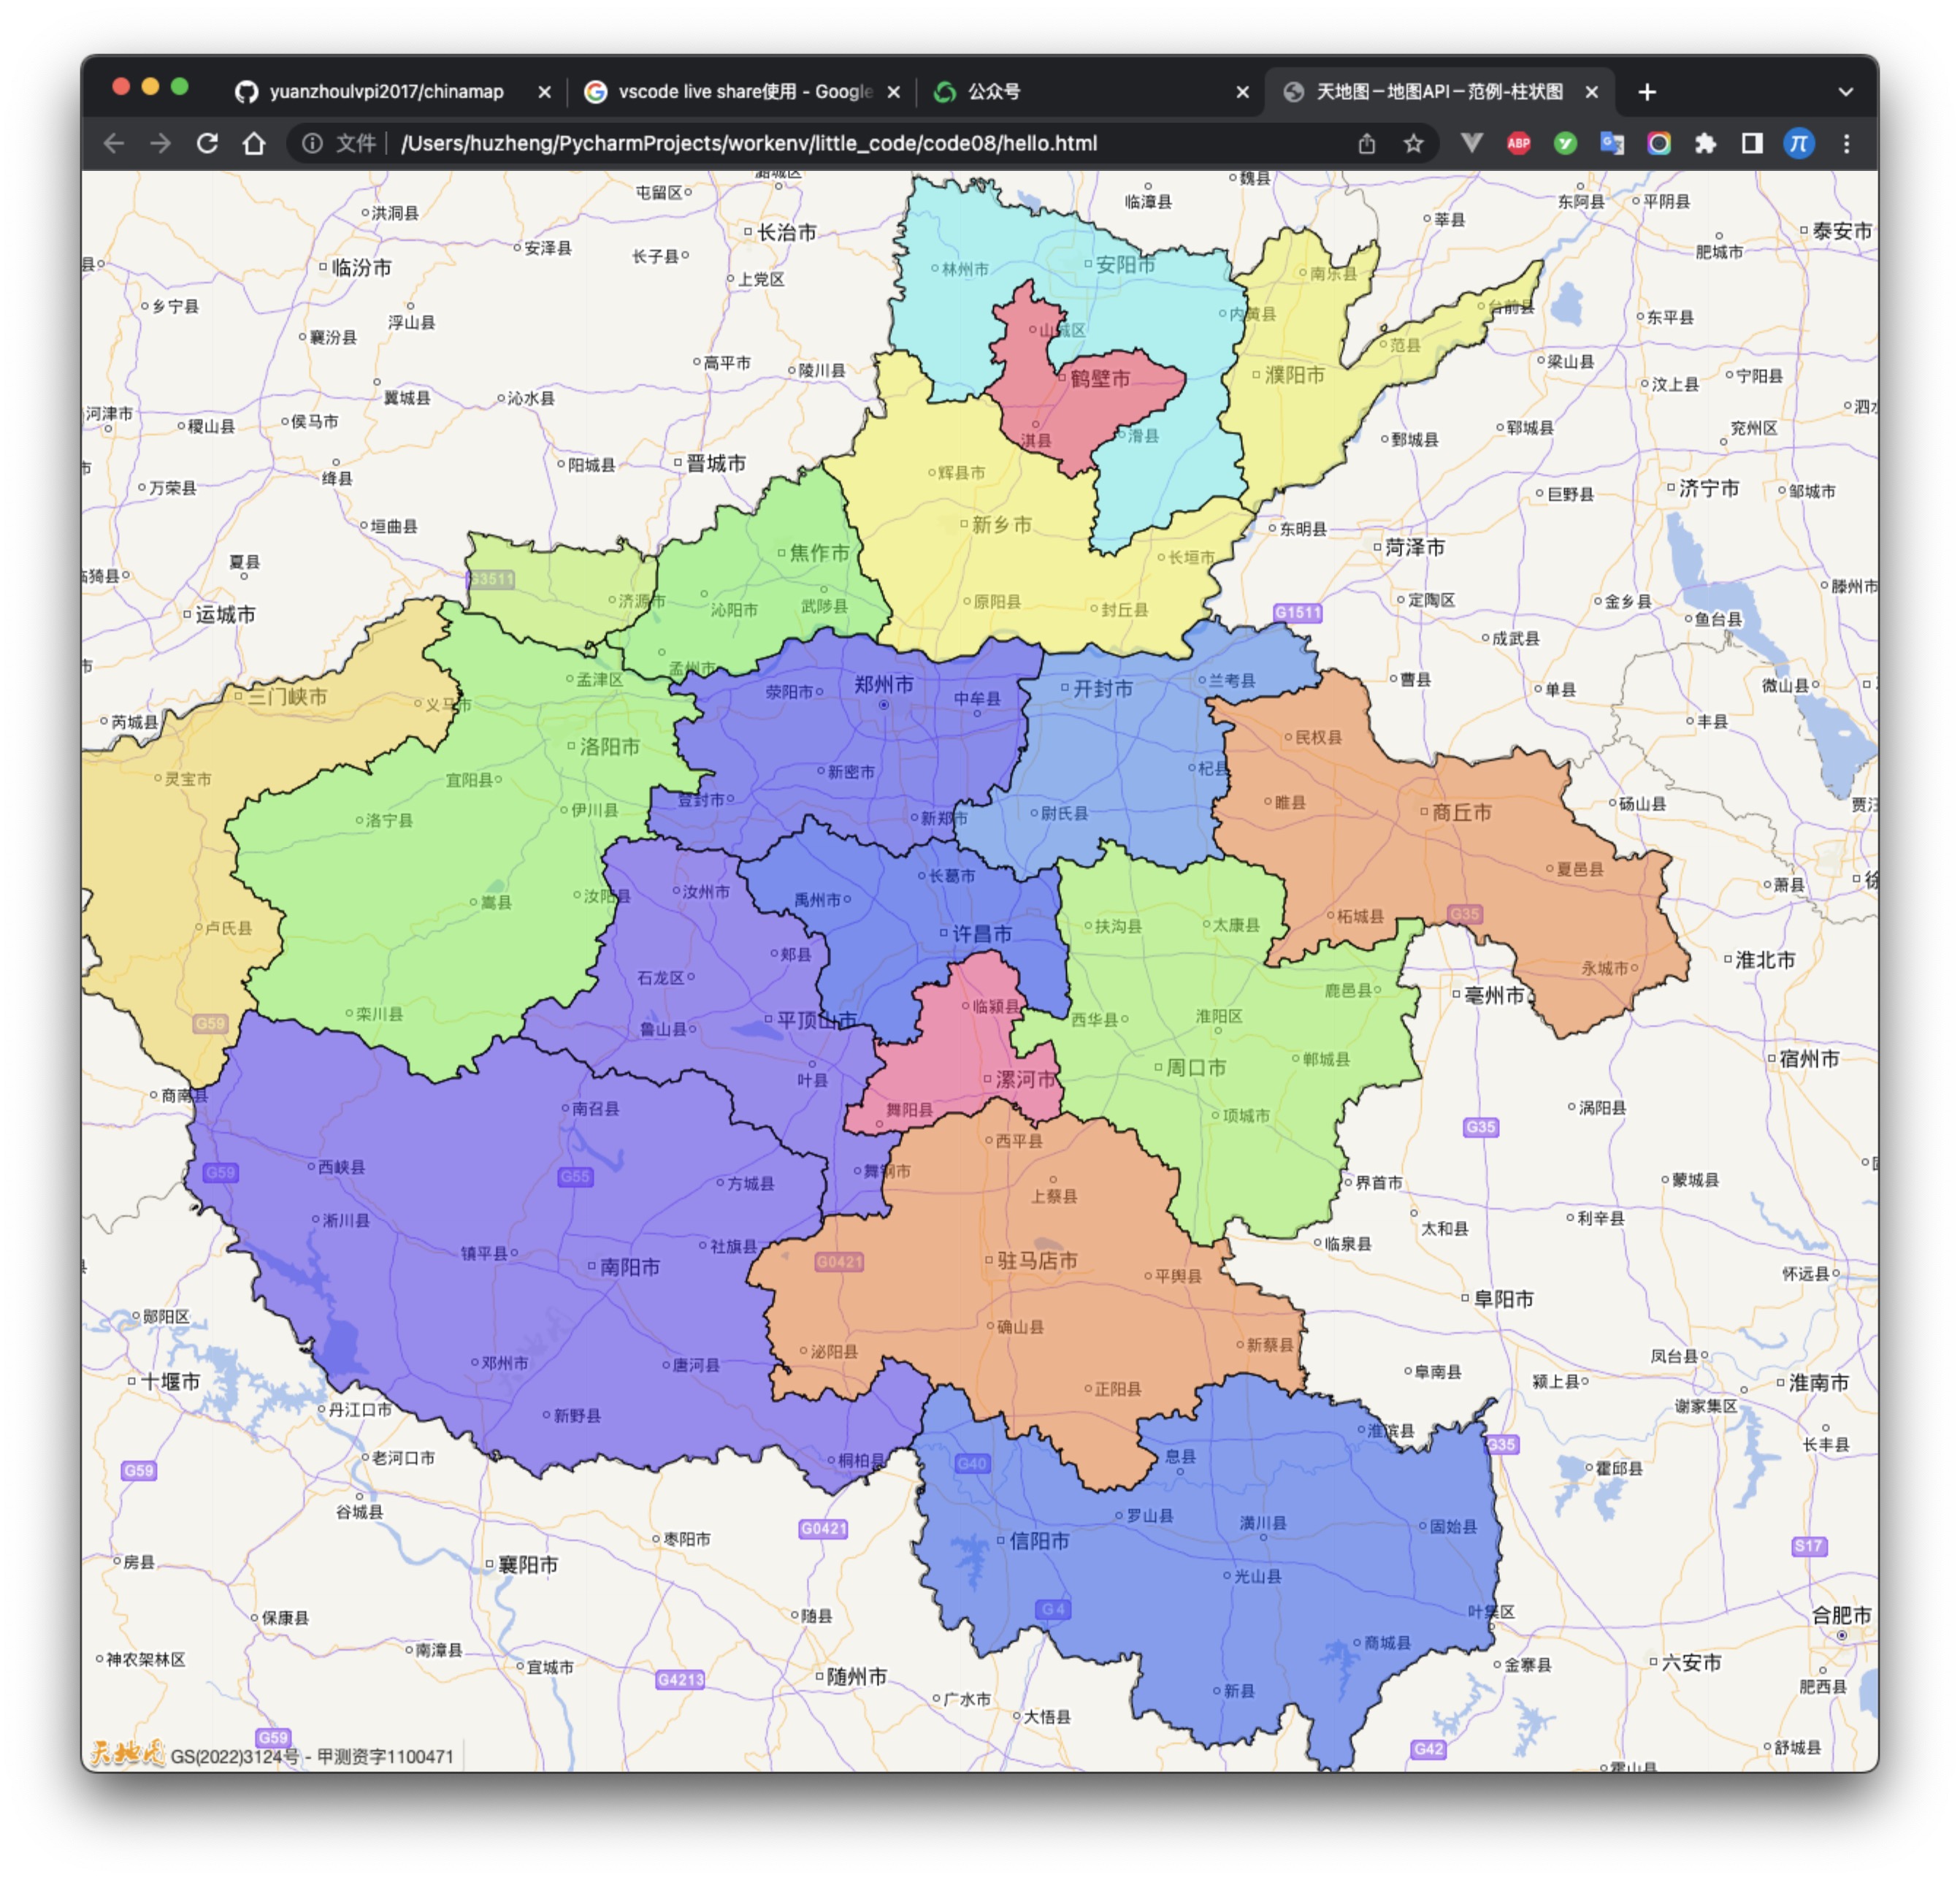This screenshot has height=1880, width=1960.
Task: Click the Vue devtools extension icon
Action: pos(1471,143)
